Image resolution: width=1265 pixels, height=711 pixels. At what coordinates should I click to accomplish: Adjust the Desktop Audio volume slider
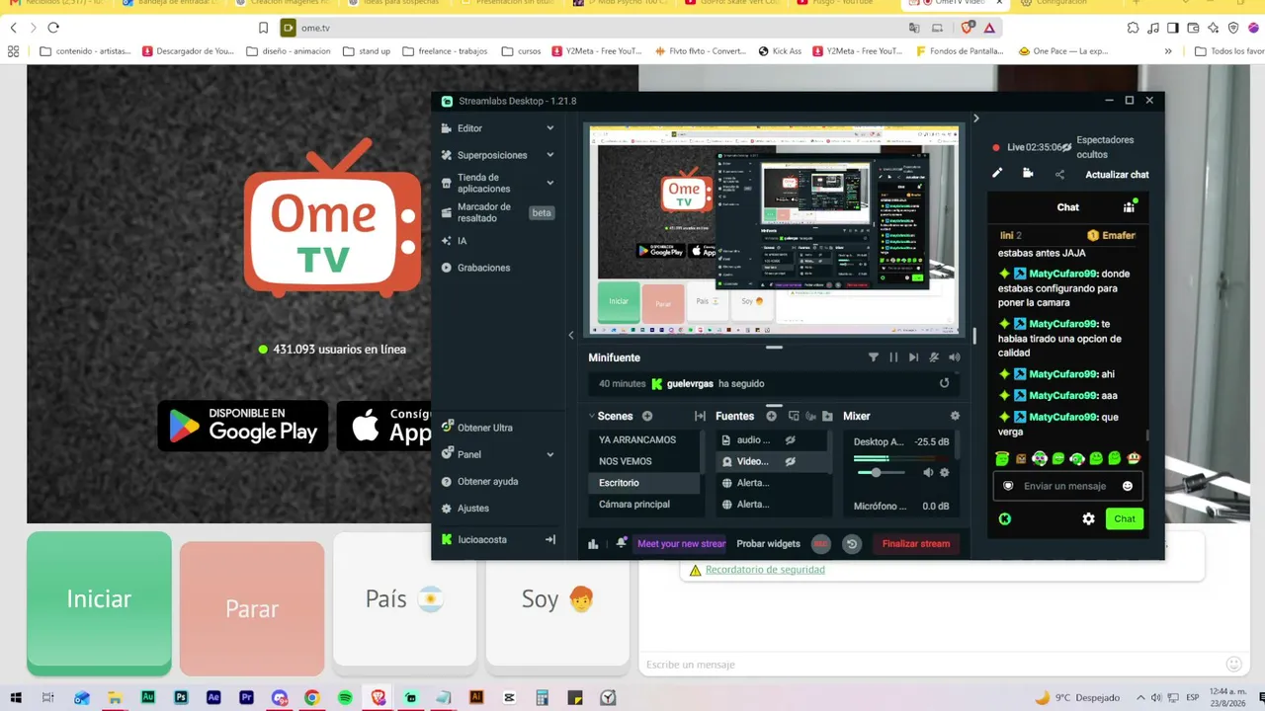pyautogui.click(x=884, y=473)
